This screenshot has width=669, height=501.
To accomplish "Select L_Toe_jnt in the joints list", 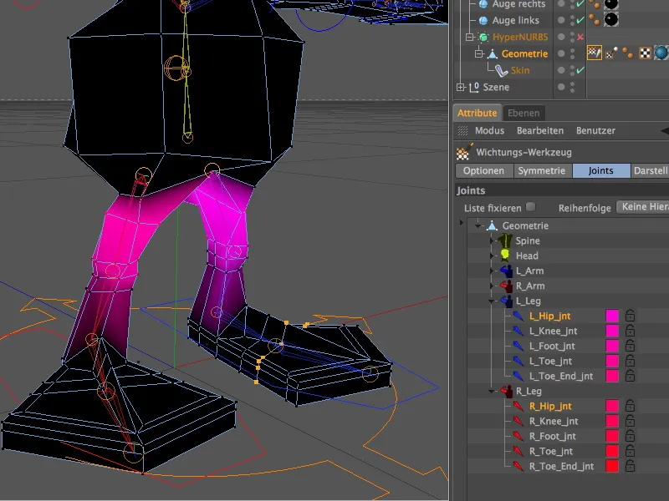I will pos(551,362).
